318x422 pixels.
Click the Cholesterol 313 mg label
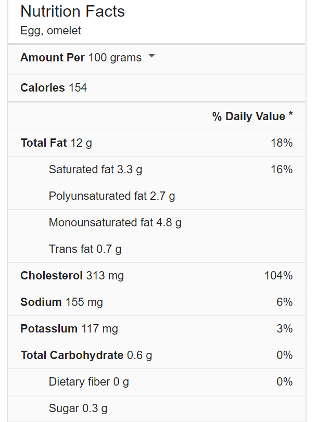click(72, 276)
